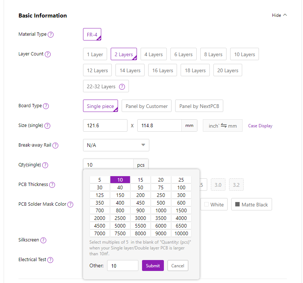This screenshot has height=283, width=303.
Task: Select Matte Black solder mask color
Action: (x=251, y=205)
